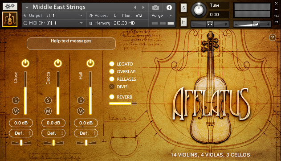
Task: Toggle the Decca mic power button
Action: (58, 63)
